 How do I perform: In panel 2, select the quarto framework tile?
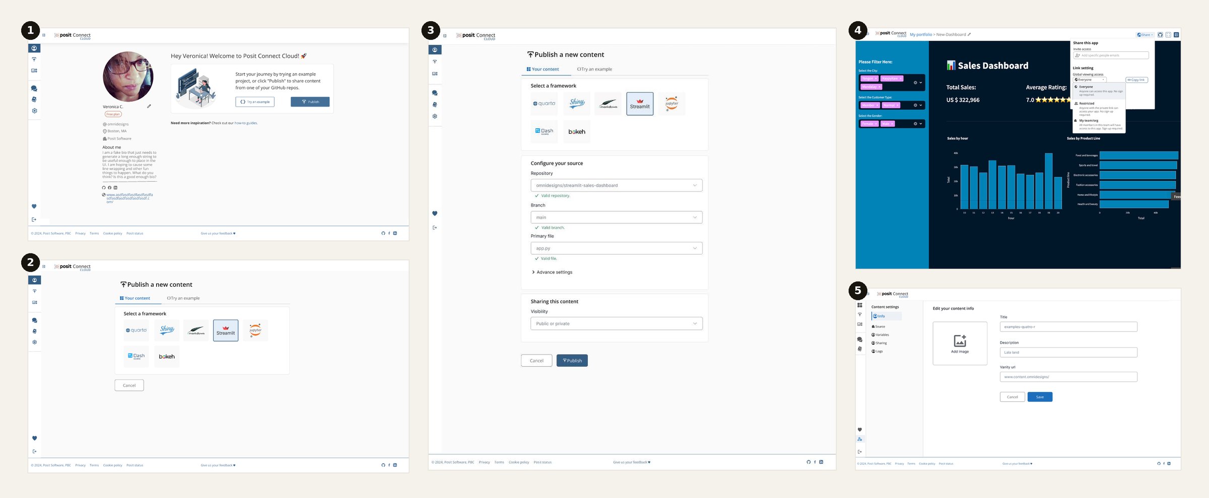click(x=137, y=330)
